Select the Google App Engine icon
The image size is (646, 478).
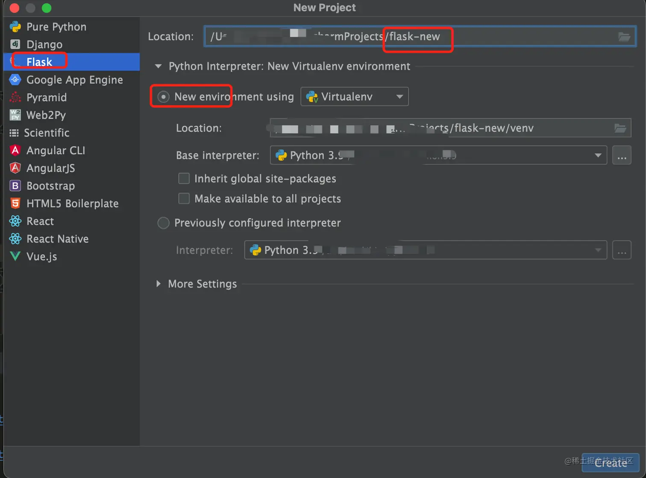pos(15,80)
